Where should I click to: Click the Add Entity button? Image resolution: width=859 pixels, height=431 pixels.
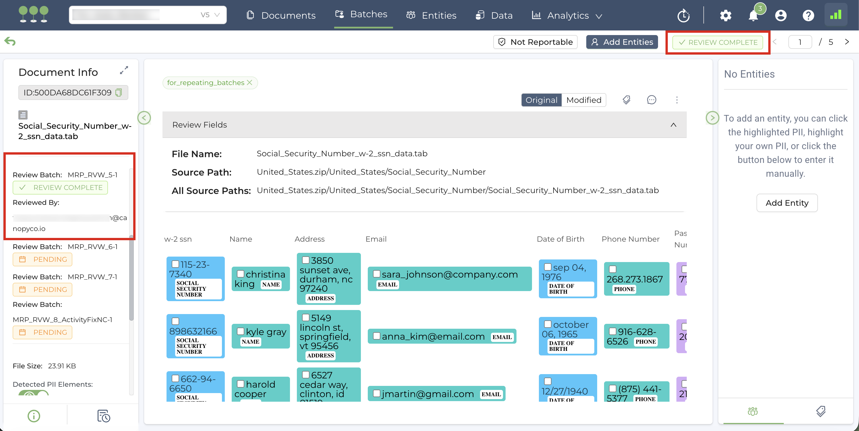787,203
